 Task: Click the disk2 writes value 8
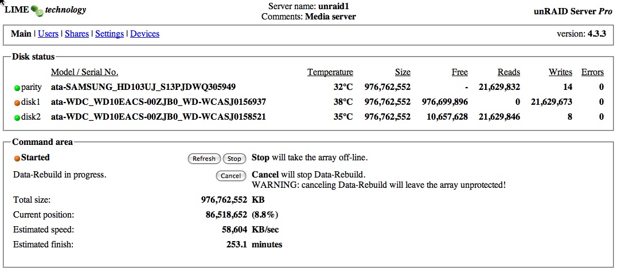(x=570, y=117)
